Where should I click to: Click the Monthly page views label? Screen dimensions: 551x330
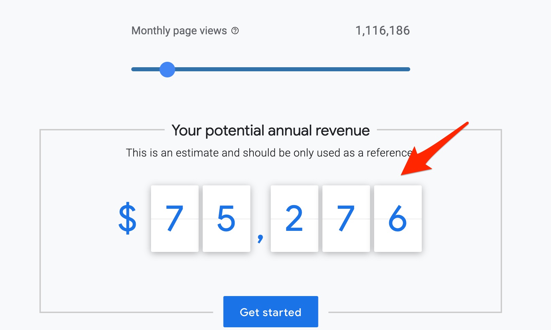click(x=179, y=31)
